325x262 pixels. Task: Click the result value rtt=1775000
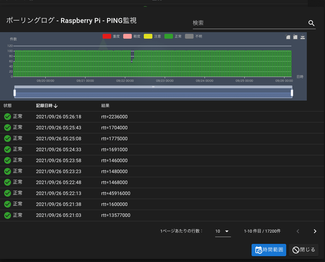click(114, 139)
